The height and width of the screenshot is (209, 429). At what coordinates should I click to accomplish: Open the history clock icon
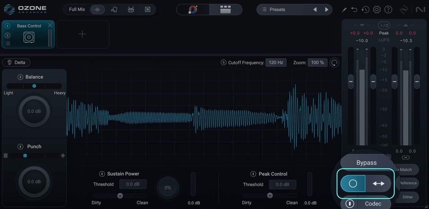365,9
